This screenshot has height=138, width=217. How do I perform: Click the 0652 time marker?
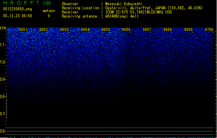pos(44,30)
